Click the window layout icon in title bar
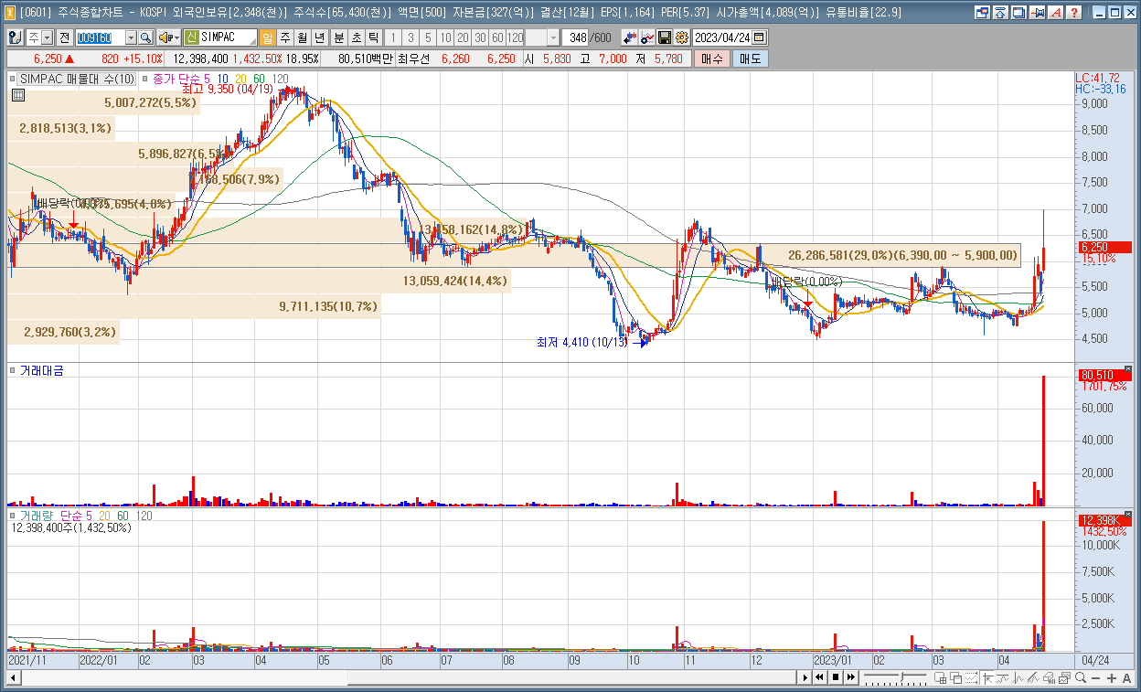Screen dimensions: 1141x692 point(983,12)
